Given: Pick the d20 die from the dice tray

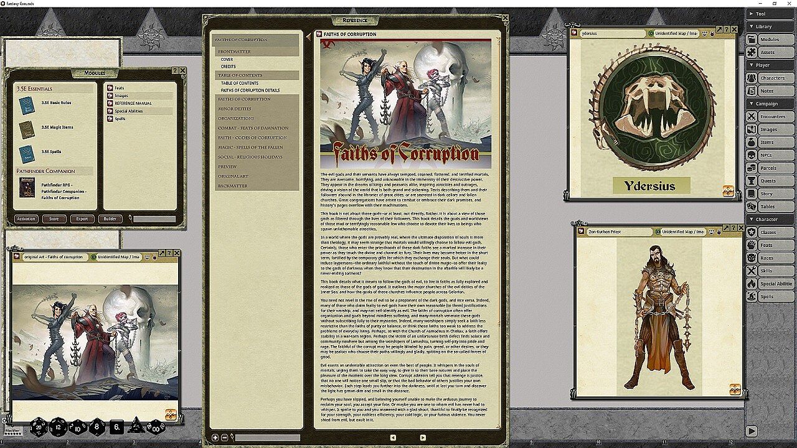Looking at the screenshot, I should point(39,427).
